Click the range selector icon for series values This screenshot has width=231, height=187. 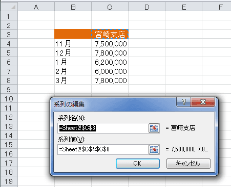click(x=154, y=149)
